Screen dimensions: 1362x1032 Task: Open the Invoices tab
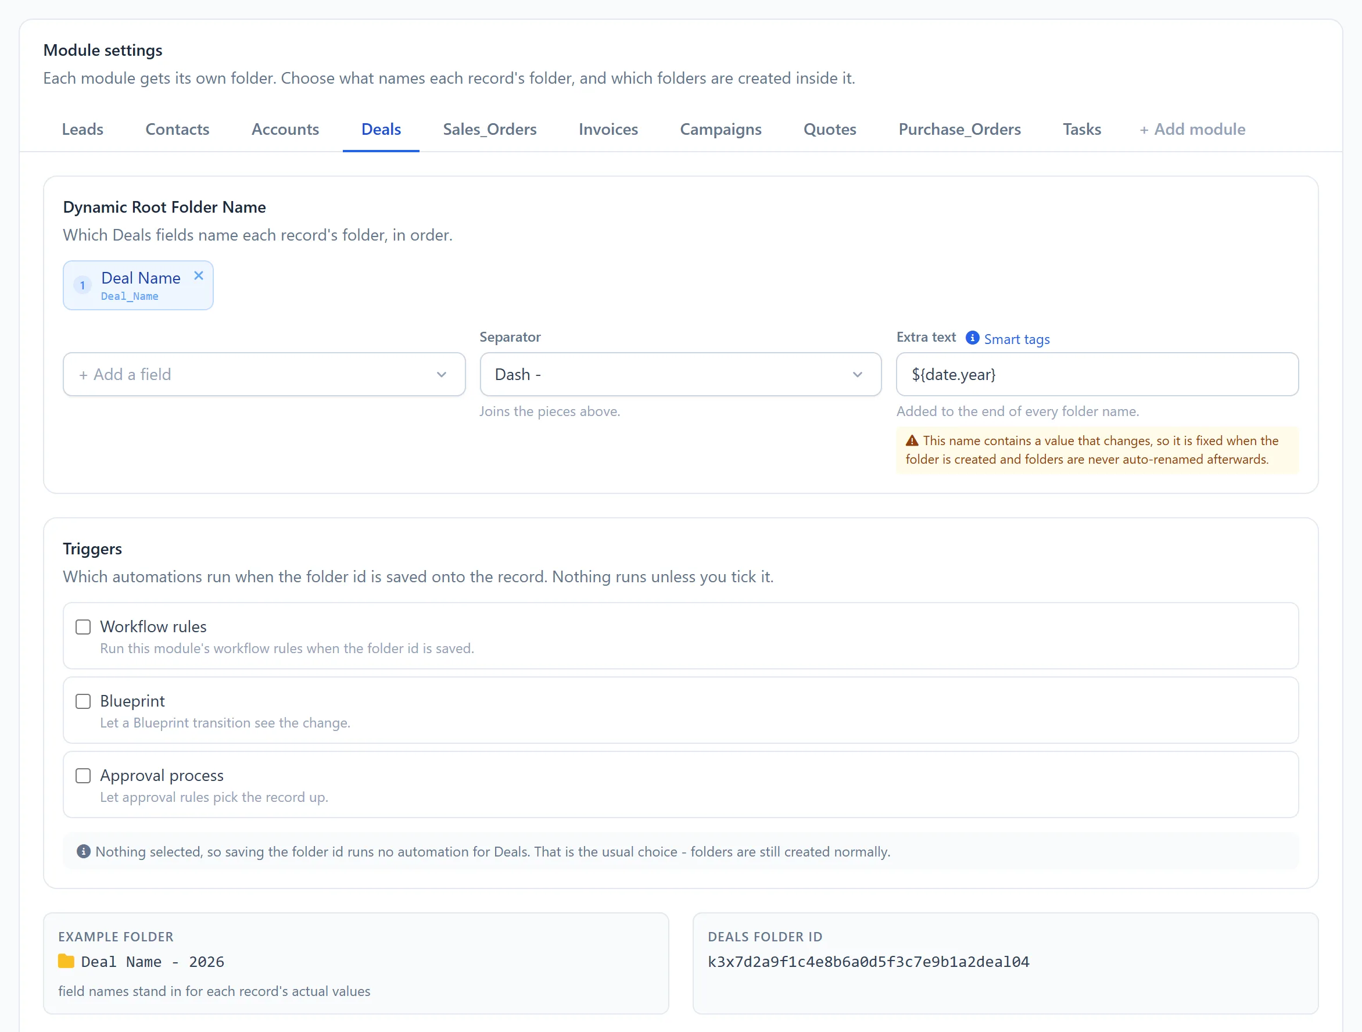[608, 130]
